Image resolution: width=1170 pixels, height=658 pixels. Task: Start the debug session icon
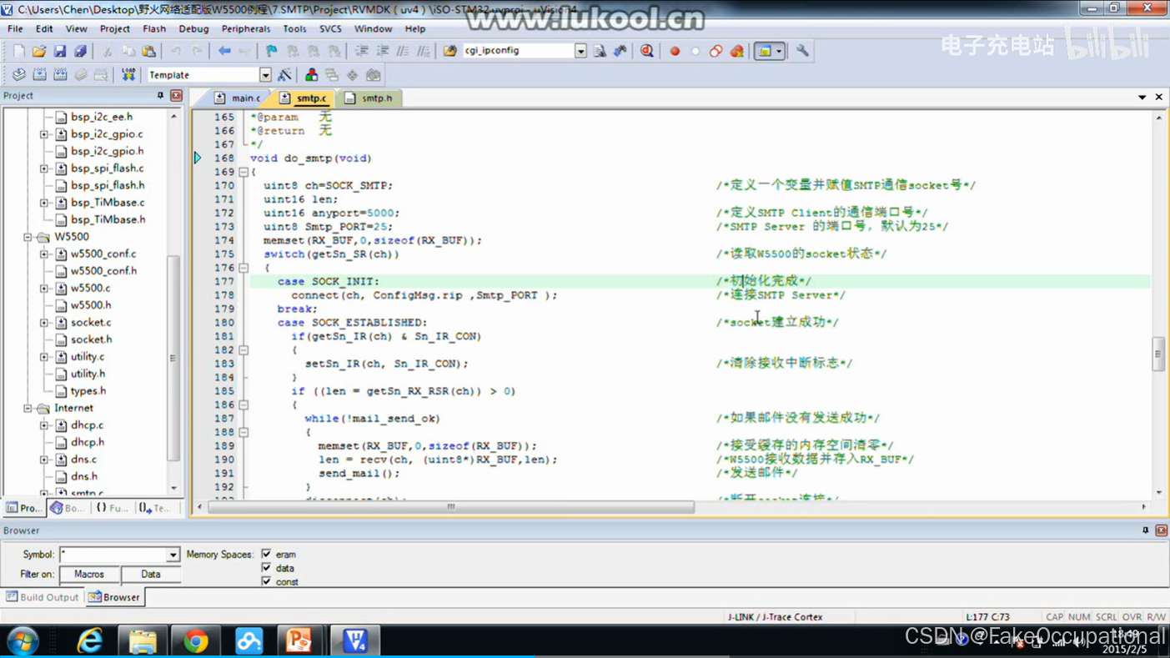point(646,51)
